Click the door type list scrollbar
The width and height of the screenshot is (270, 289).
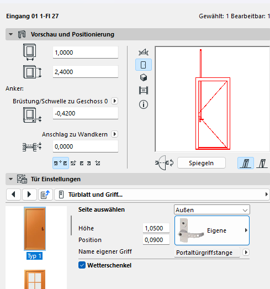pos(71,225)
